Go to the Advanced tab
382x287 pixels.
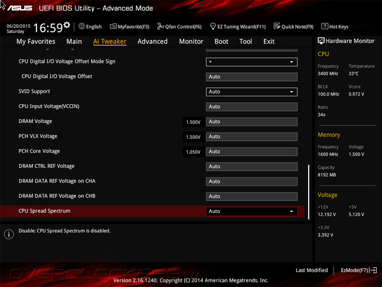click(x=152, y=41)
